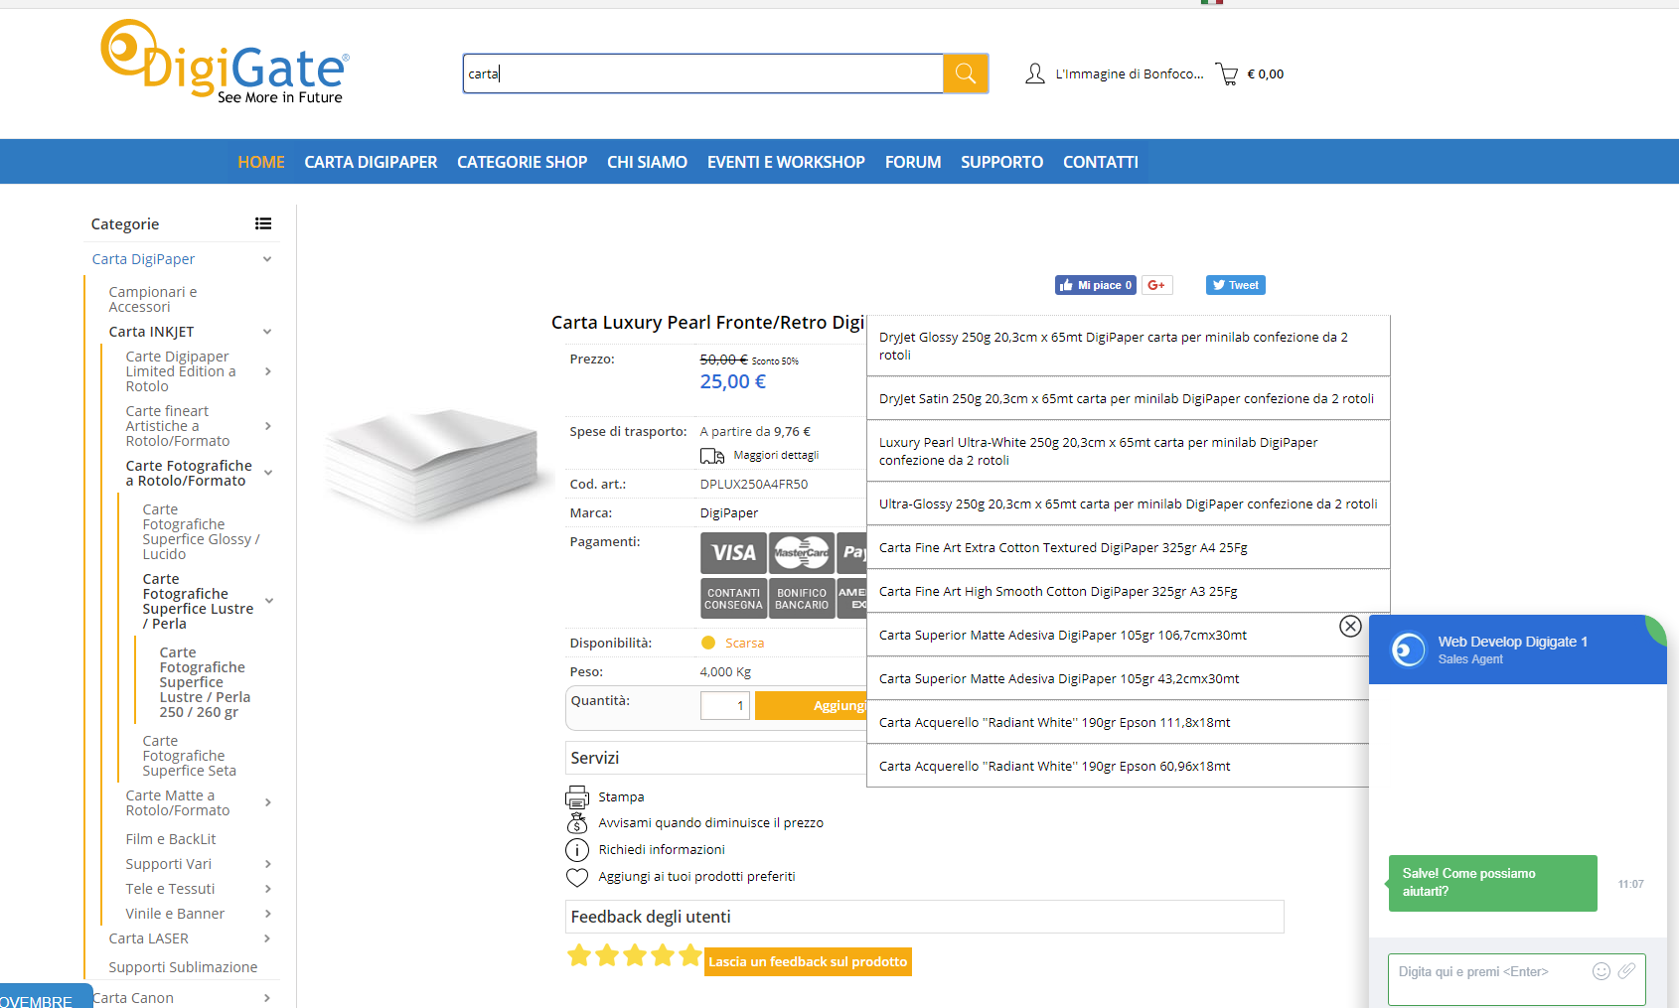
Task: Click the orange Aggiungi cart button
Action: [811, 705]
